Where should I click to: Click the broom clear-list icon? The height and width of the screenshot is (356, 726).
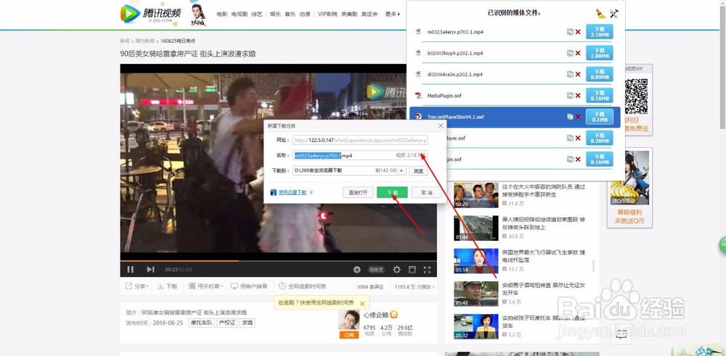(x=600, y=13)
